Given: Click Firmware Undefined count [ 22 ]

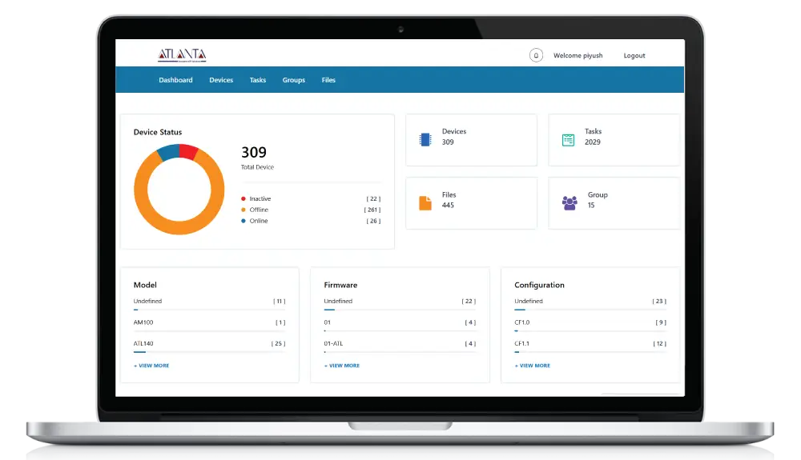Looking at the screenshot, I should 469,302.
